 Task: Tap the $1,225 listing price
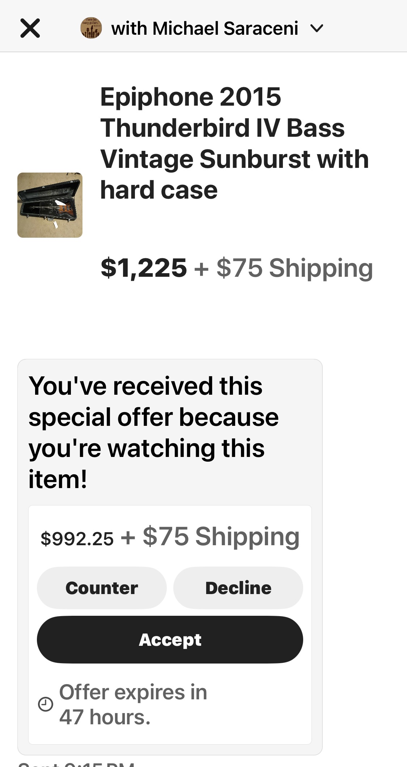(x=144, y=268)
